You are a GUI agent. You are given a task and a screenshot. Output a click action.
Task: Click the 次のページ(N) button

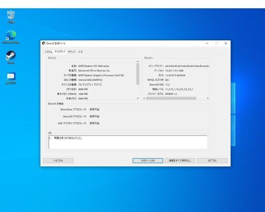(148, 161)
